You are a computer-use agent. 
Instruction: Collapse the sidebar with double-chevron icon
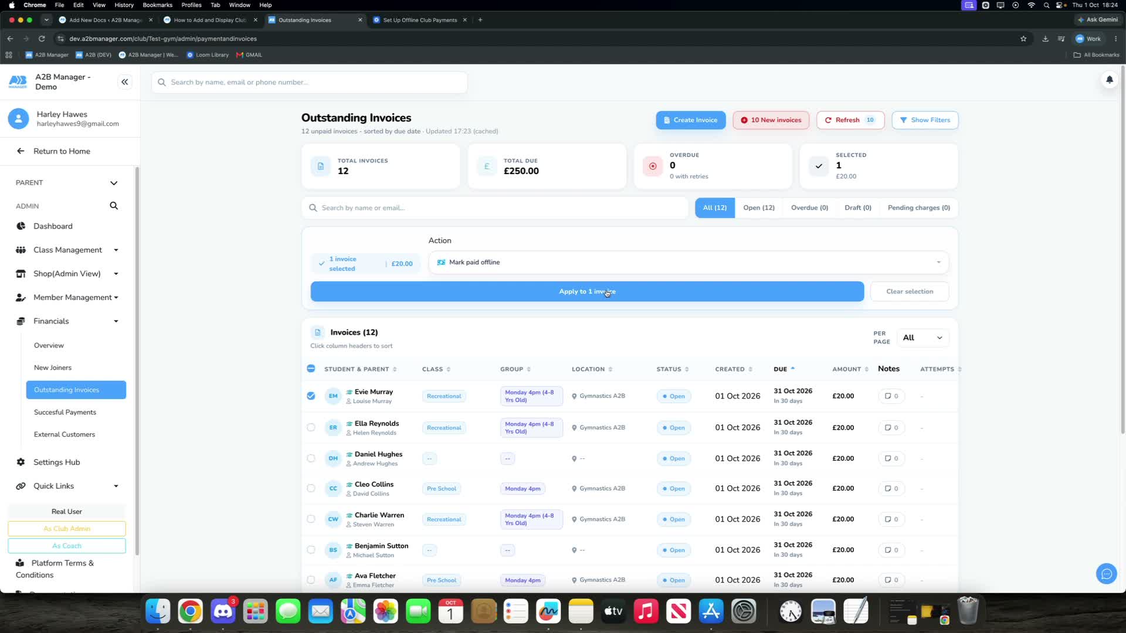(x=125, y=82)
